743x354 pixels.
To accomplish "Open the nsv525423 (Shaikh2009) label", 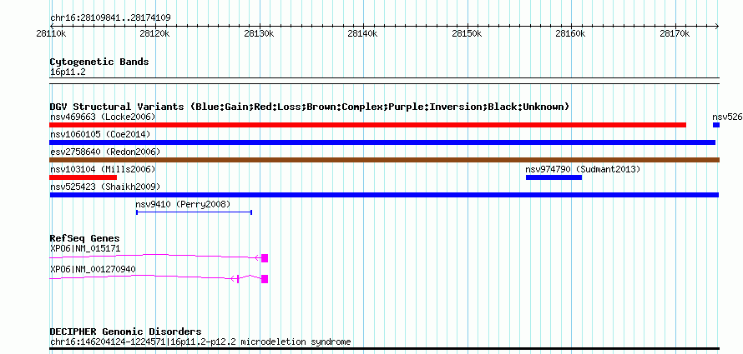I will pos(105,187).
